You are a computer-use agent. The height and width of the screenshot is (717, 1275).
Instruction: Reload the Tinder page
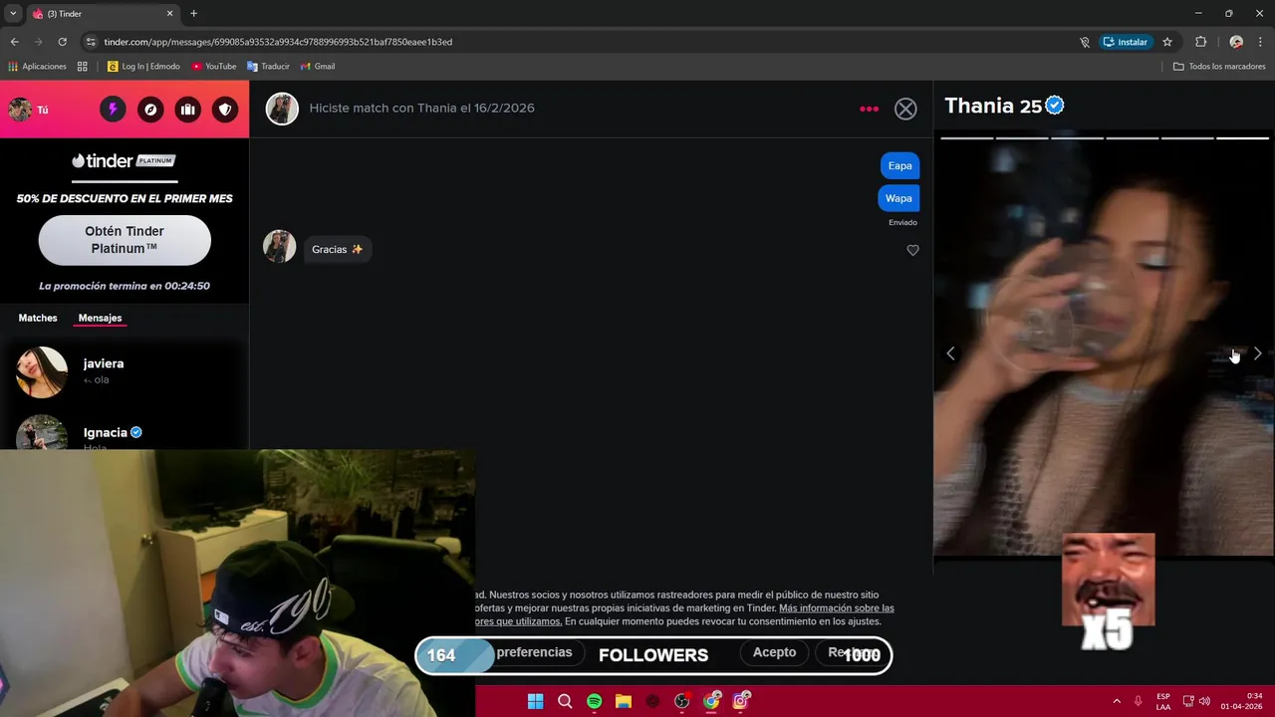pyautogui.click(x=62, y=42)
